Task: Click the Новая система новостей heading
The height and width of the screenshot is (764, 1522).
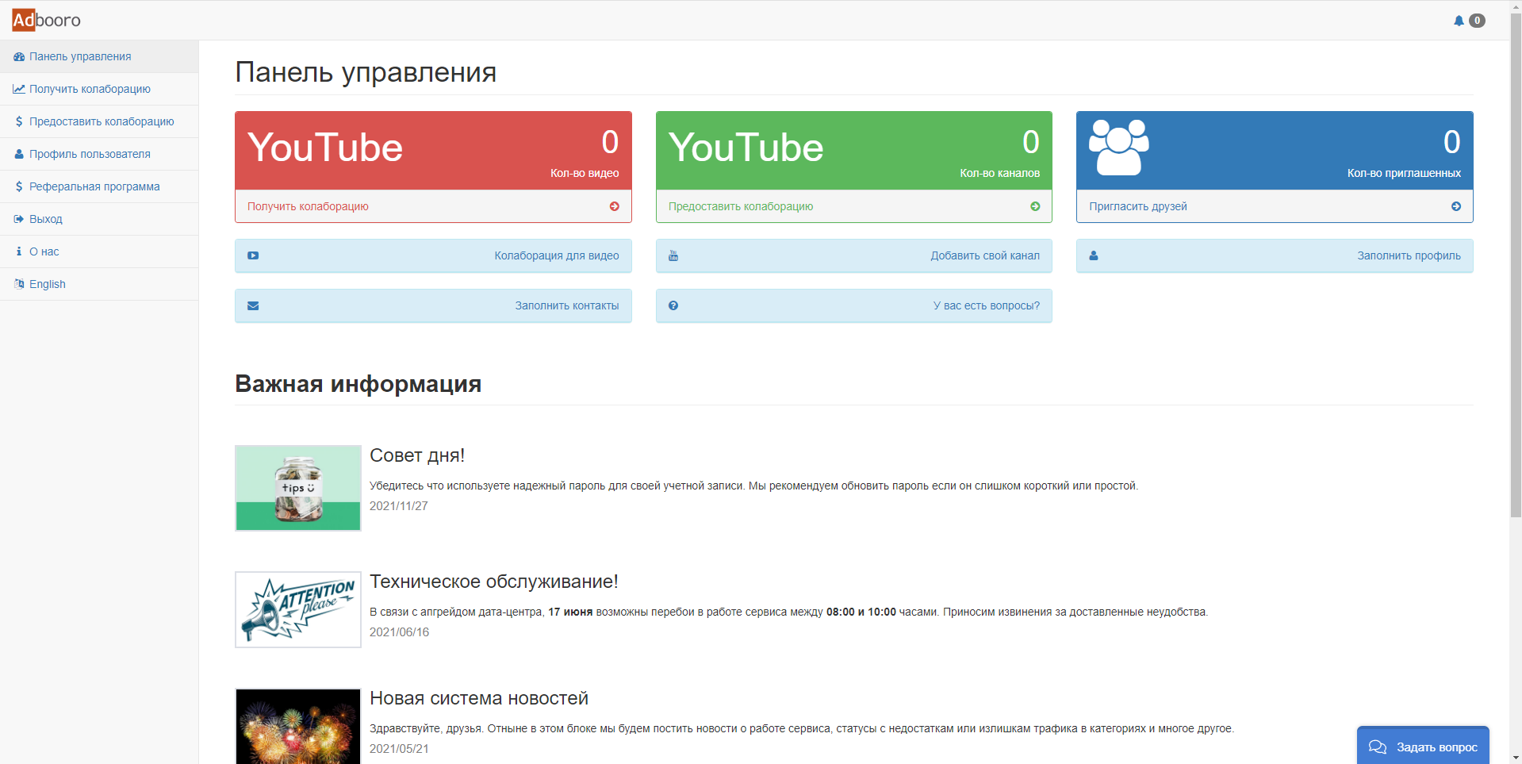Action: pyautogui.click(x=479, y=698)
